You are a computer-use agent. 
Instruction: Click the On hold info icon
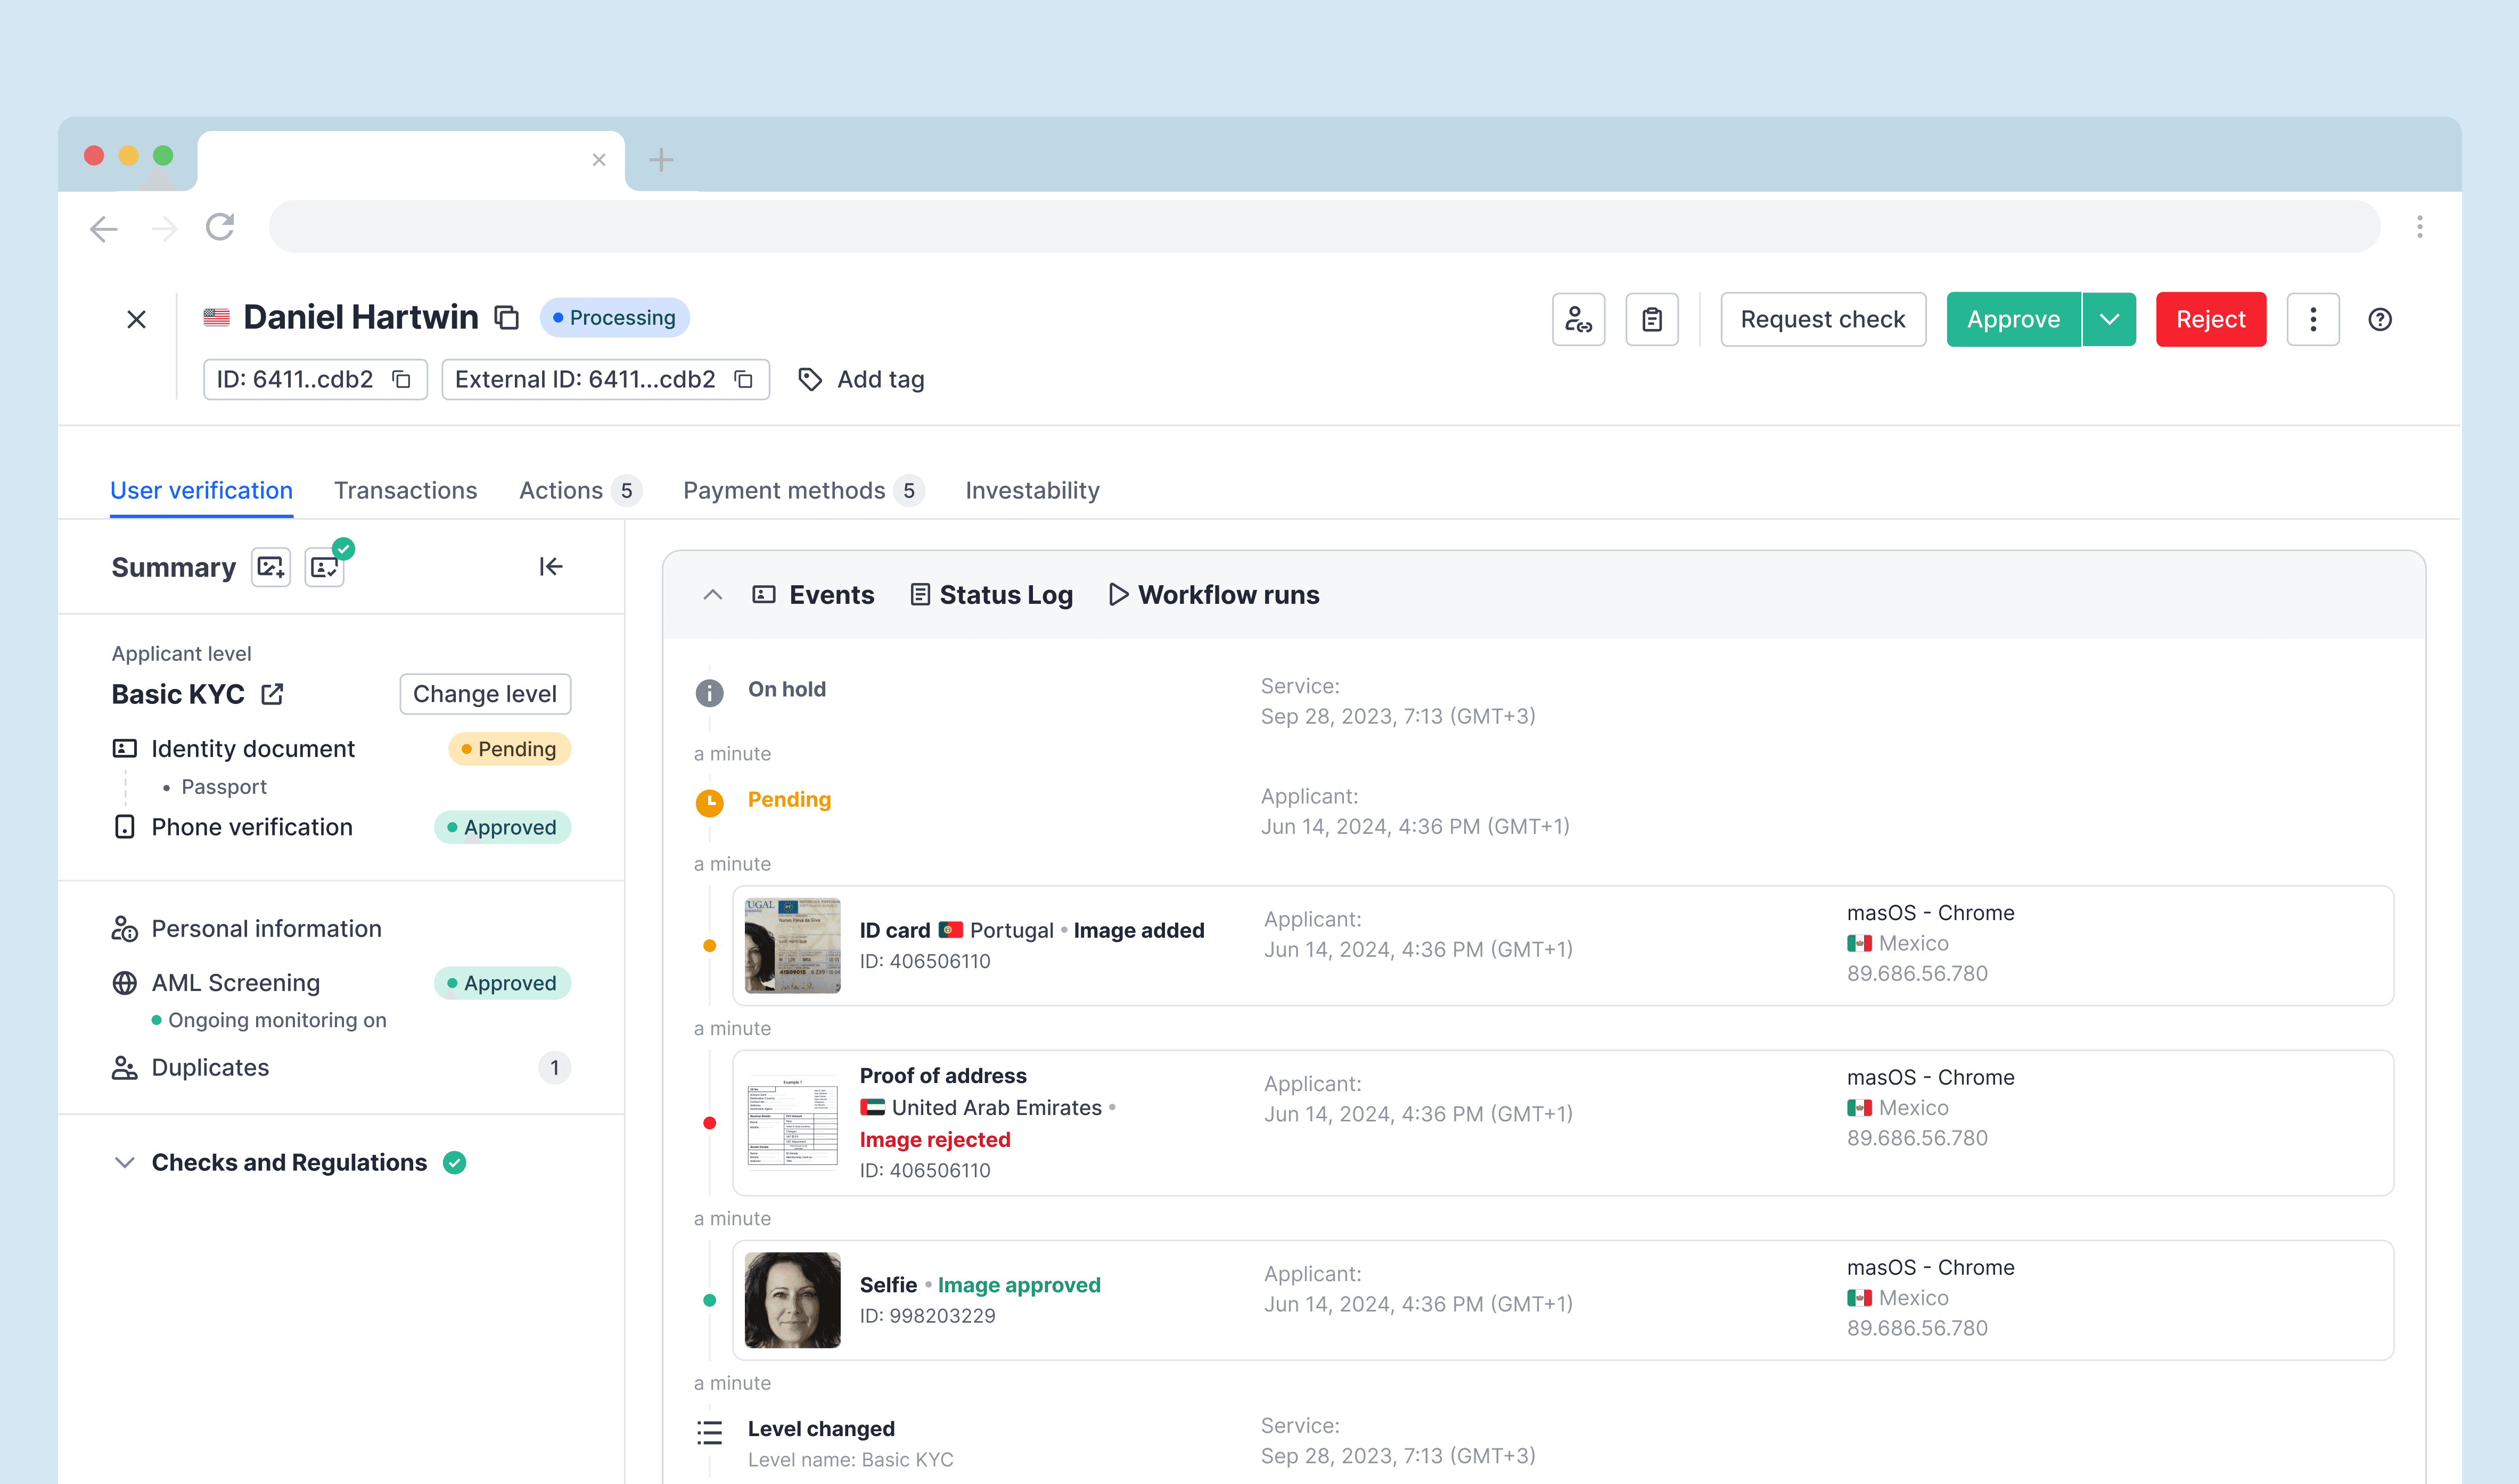coord(709,692)
